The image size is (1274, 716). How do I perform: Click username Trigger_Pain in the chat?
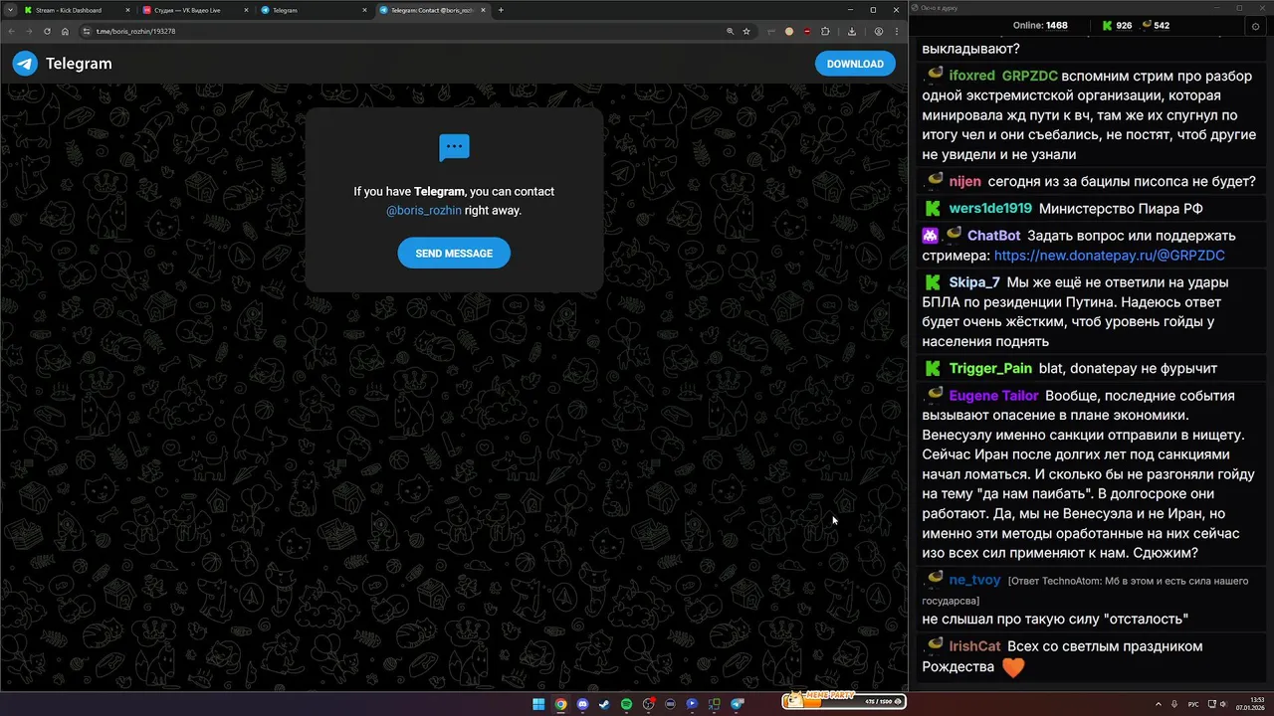(990, 369)
